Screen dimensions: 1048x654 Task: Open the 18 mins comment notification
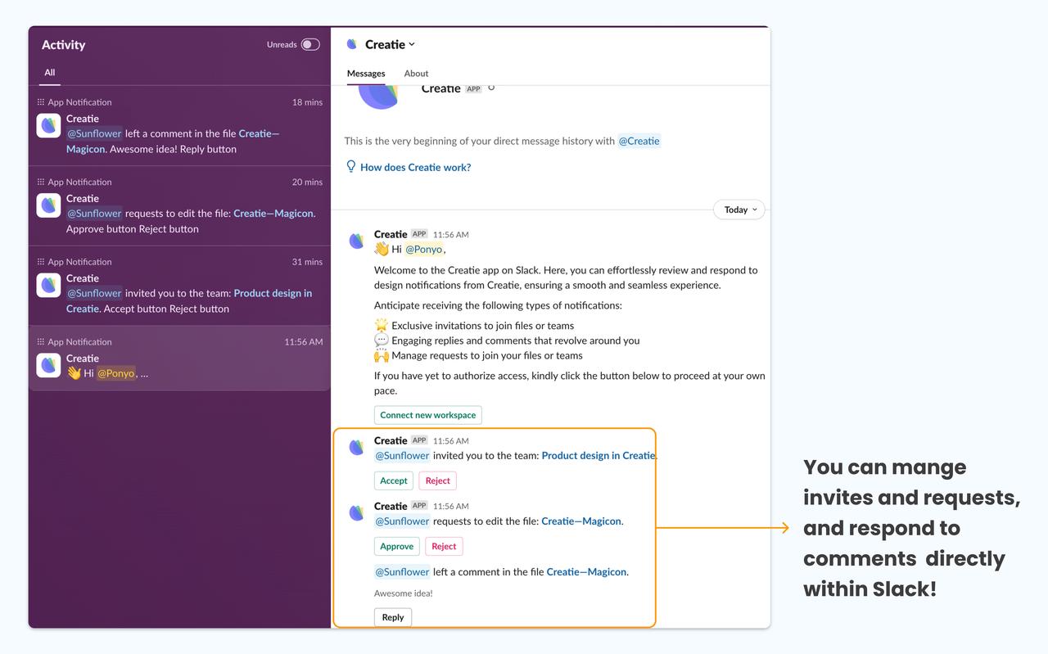(179, 126)
